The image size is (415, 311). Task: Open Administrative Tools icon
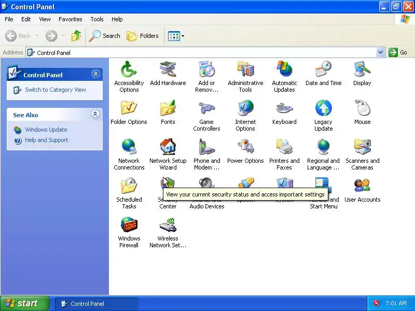(x=245, y=69)
